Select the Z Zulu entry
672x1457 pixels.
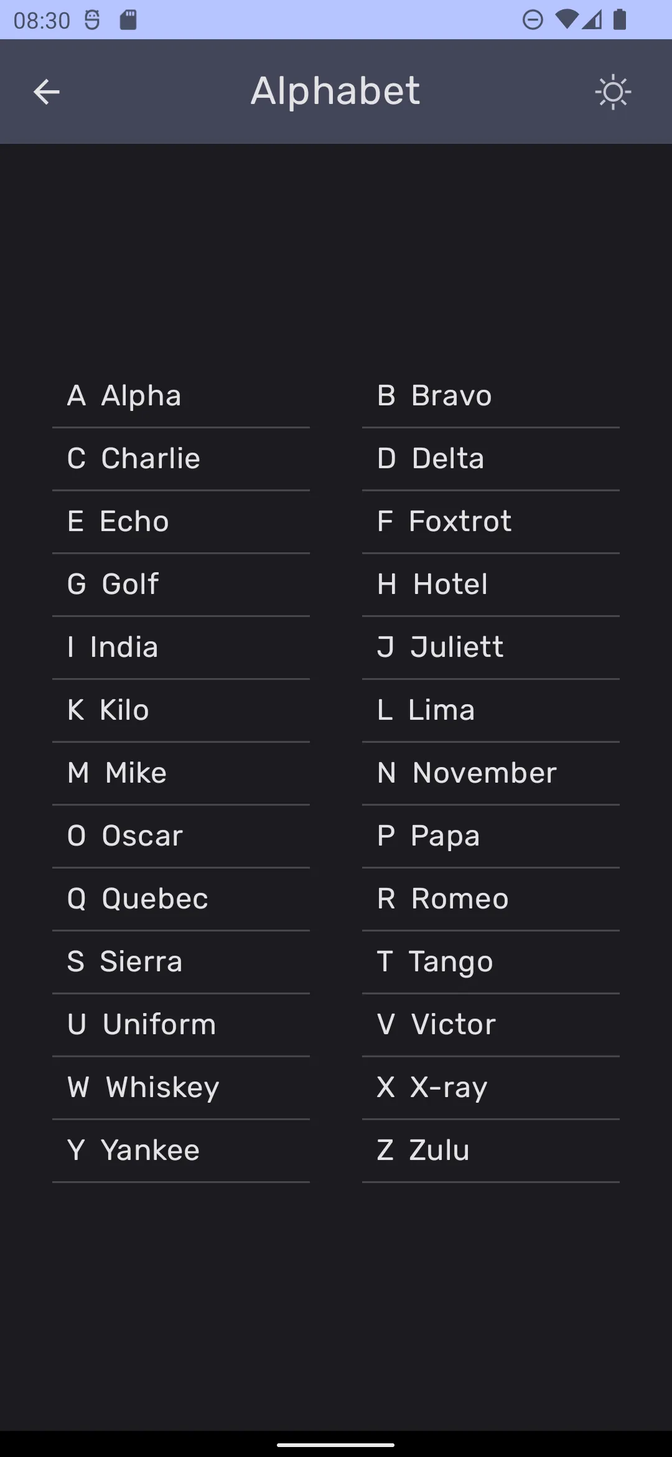pyautogui.click(x=491, y=1151)
